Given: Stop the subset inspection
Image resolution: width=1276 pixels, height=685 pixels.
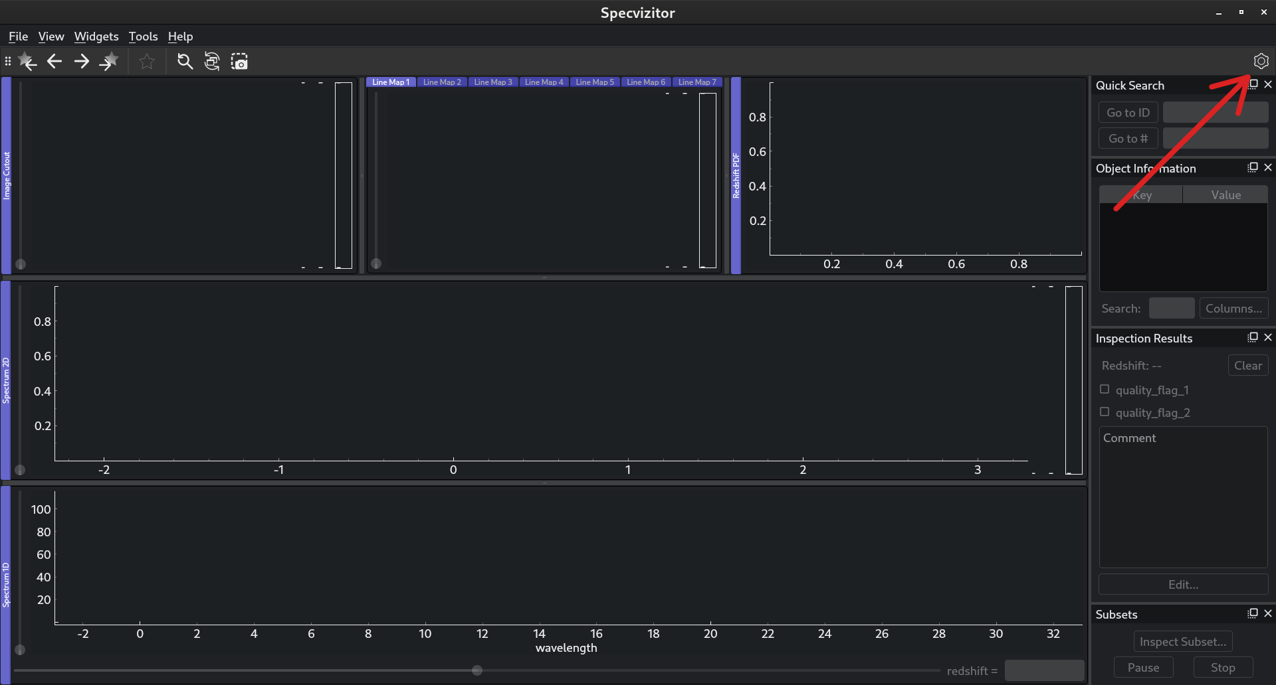Looking at the screenshot, I should click(x=1223, y=668).
